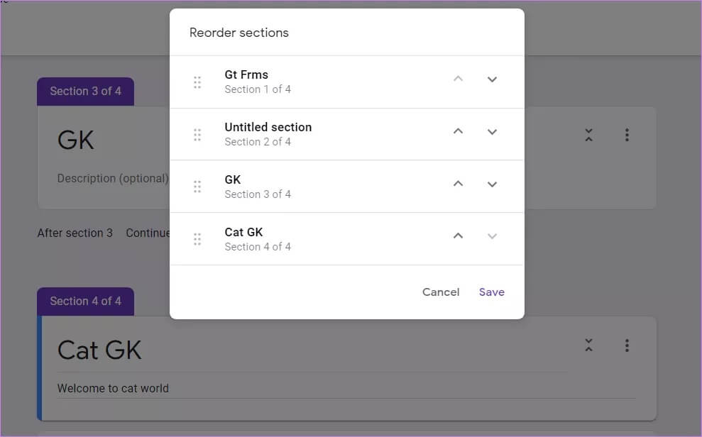Click drag handle for Cat GK row

[x=197, y=239]
